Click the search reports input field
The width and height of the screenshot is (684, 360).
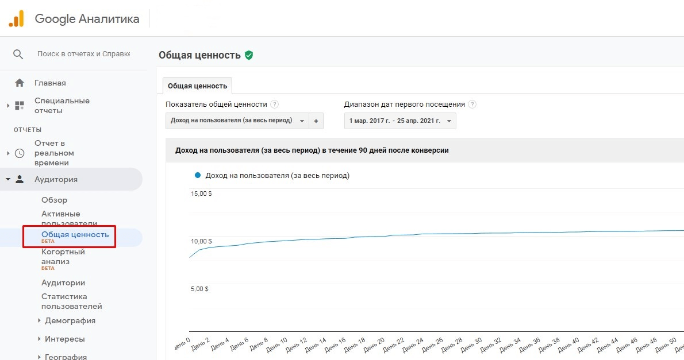pyautogui.click(x=83, y=54)
